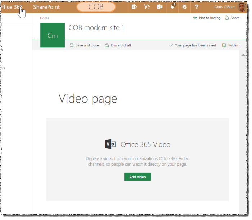Click the green Cm site logo
This screenshot has height=220, width=252.
point(53,35)
